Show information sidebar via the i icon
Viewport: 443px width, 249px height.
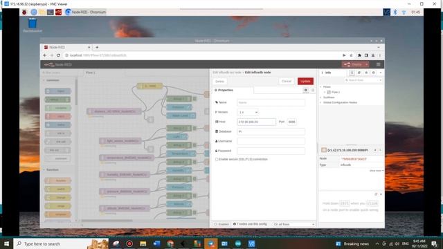(x=352, y=73)
